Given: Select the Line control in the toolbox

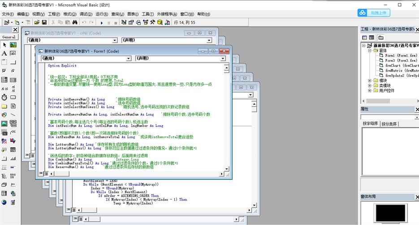Looking at the screenshot, I should (x=13, y=115).
